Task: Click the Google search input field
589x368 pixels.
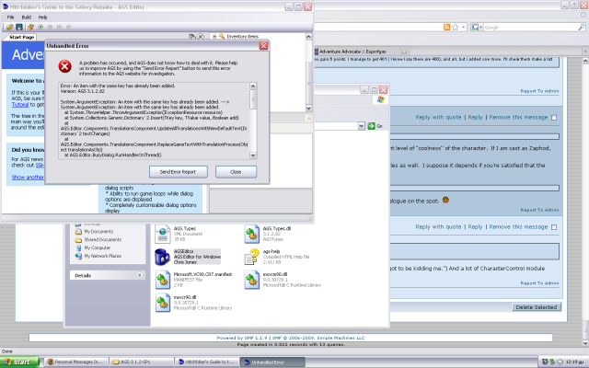Action: pyautogui.click(x=530, y=27)
